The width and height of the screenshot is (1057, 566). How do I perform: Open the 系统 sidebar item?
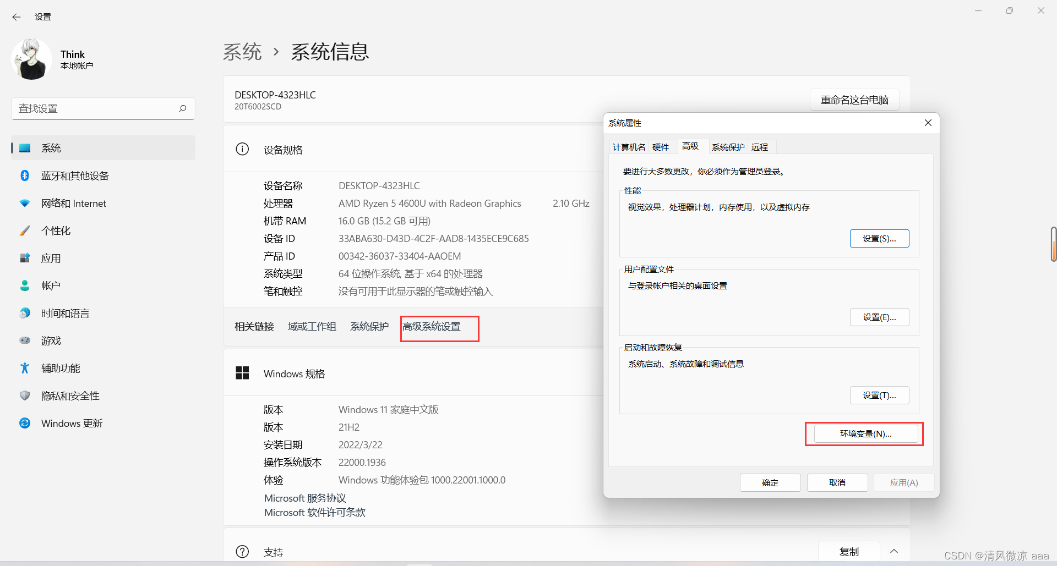103,148
